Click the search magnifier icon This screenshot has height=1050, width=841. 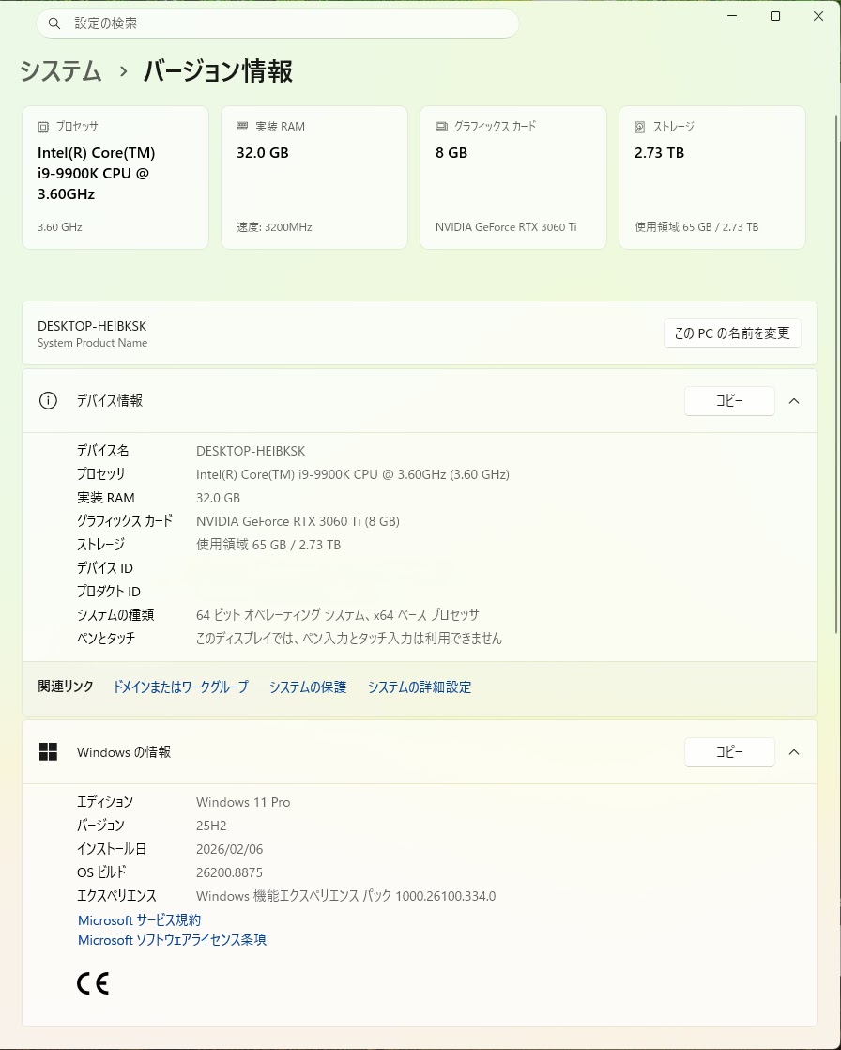54,23
